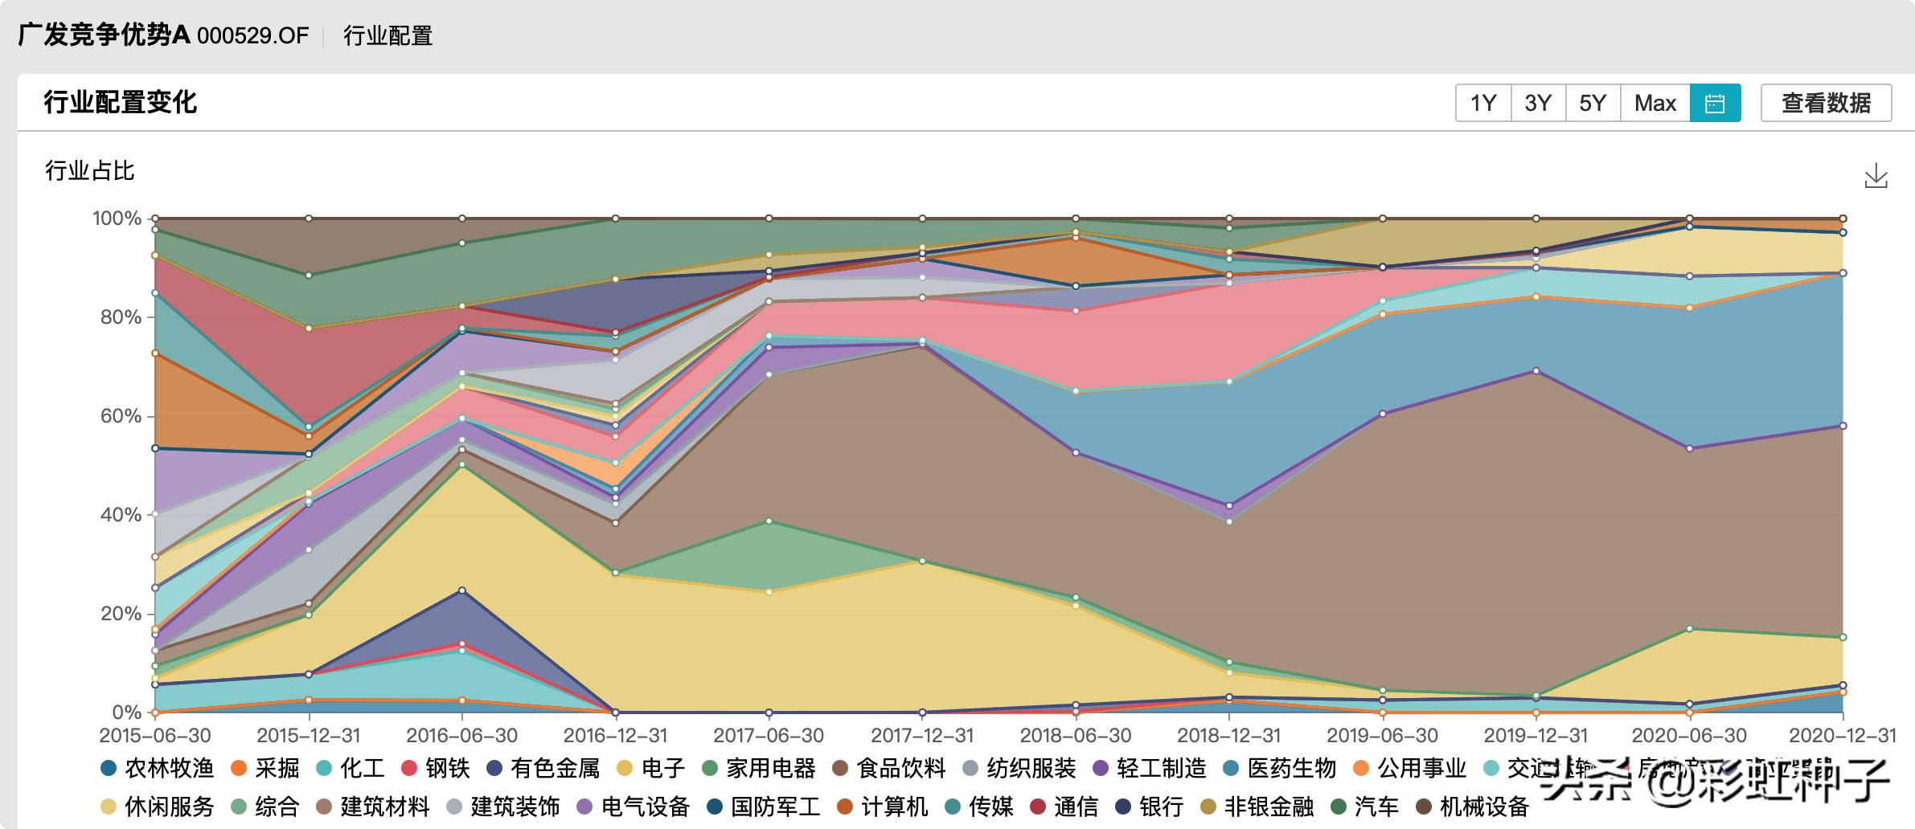
Task: Toggle the 农林牧渔 legend series
Action: [x=158, y=769]
